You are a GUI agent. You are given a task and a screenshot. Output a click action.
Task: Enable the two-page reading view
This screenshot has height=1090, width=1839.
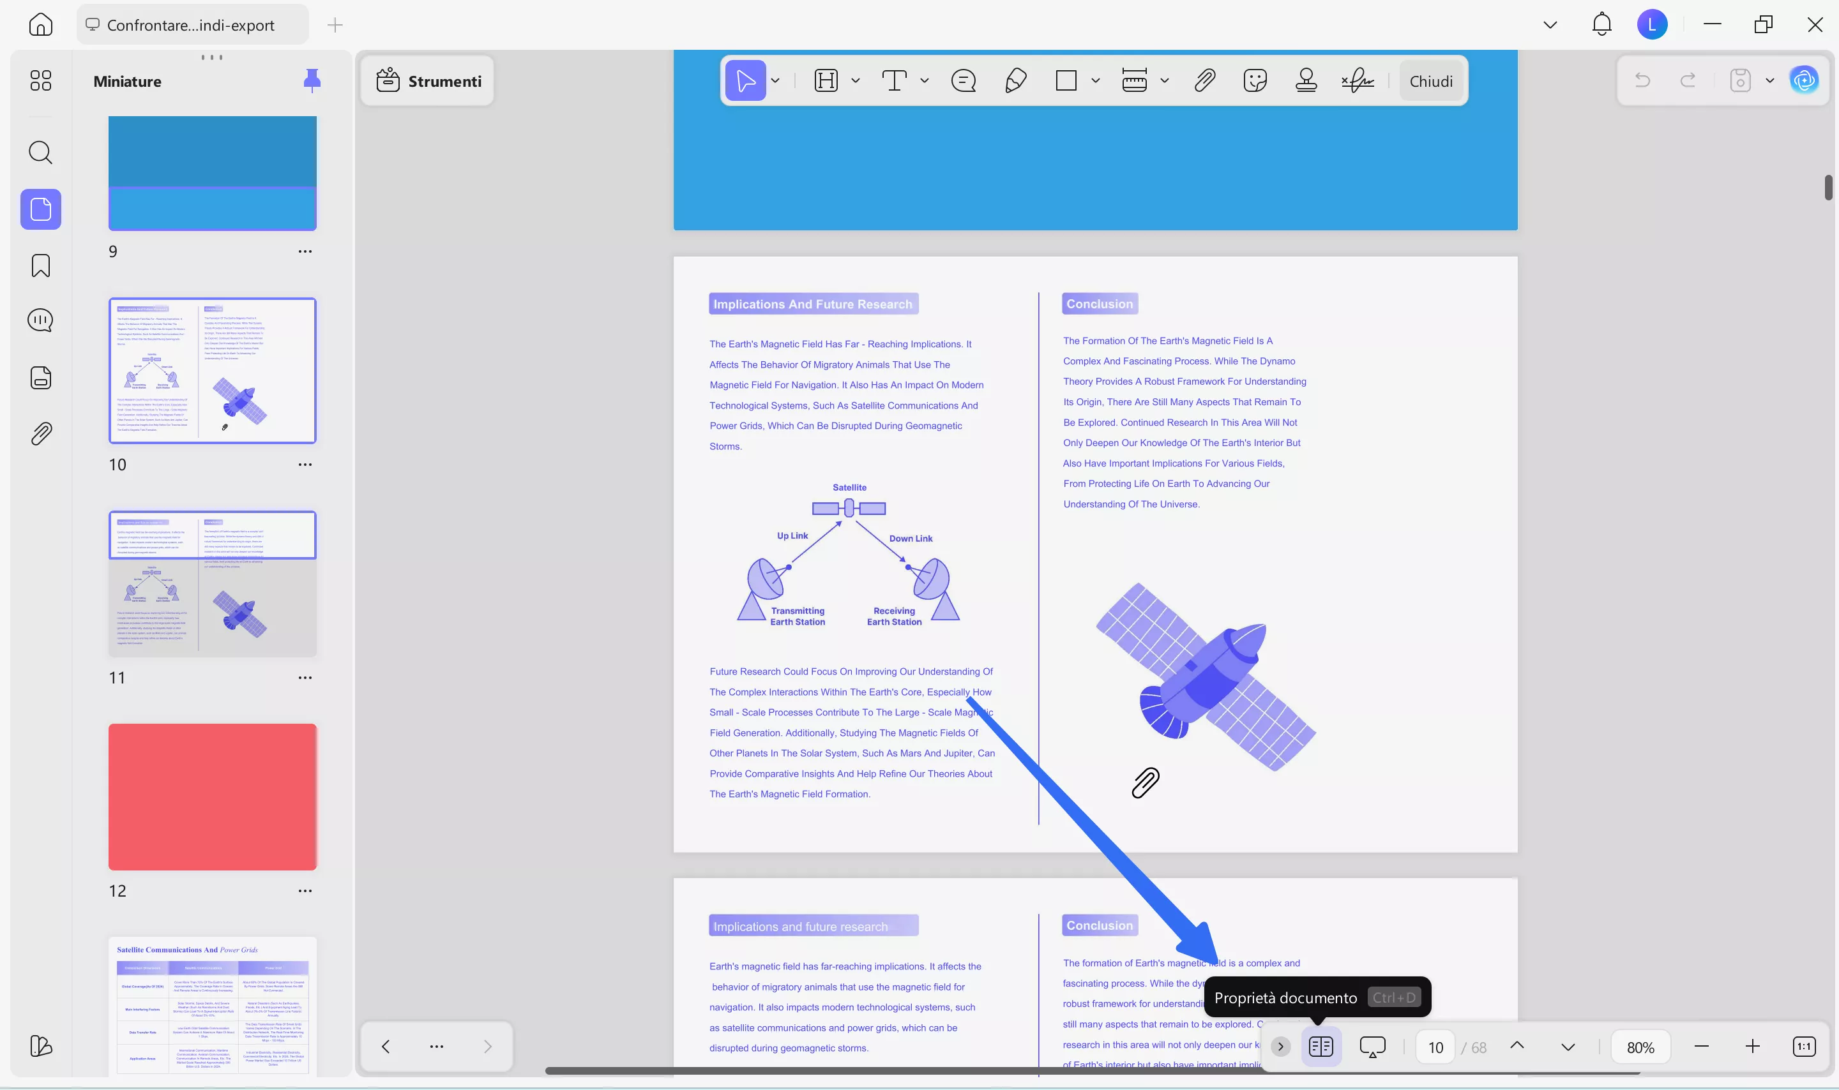pyautogui.click(x=1321, y=1046)
